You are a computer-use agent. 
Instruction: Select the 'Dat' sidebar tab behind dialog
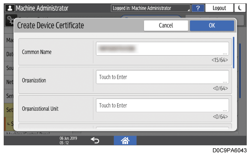[x=9, y=54]
